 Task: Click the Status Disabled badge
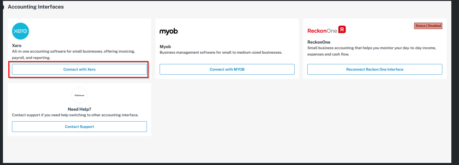(428, 26)
